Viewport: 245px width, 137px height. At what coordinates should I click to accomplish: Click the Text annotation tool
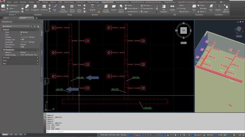tap(194, 8)
